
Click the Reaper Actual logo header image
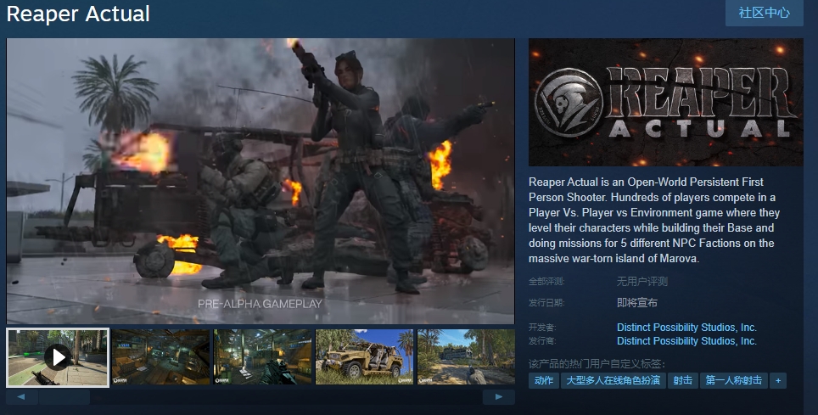coord(665,103)
